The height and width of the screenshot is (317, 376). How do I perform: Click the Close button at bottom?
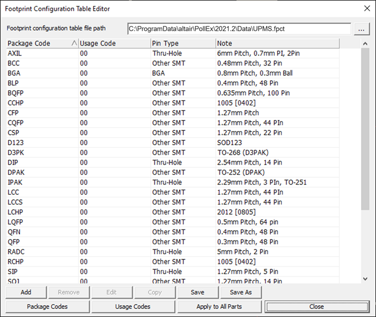coord(316,307)
